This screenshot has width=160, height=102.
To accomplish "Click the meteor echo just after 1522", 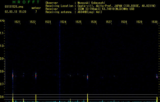I will (36, 76).
